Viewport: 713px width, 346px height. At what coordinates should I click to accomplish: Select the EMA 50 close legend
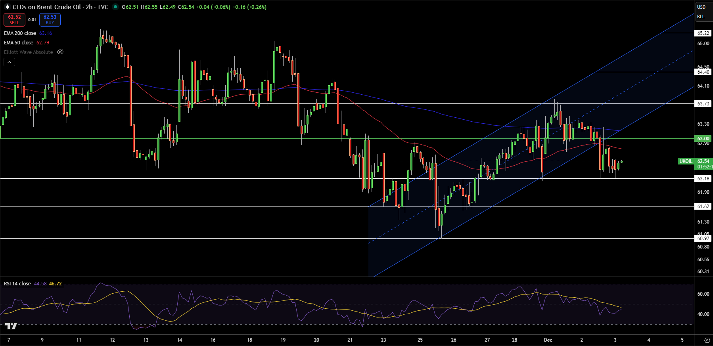19,43
